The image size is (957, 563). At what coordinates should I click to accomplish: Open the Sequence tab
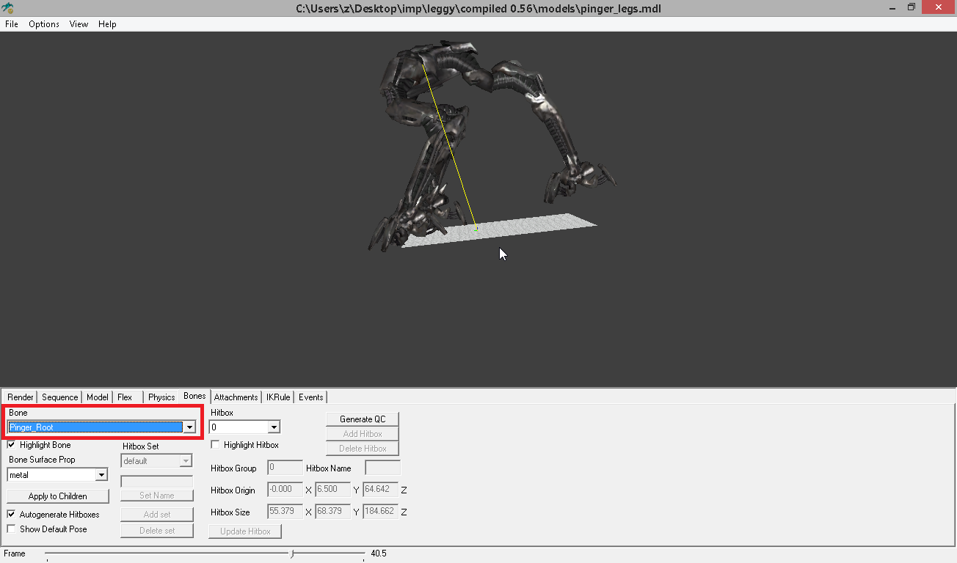click(x=59, y=397)
